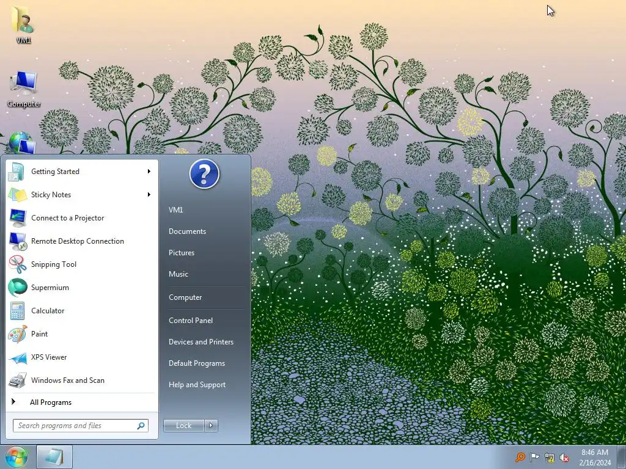Click the Help question mark user picture
This screenshot has height=469, width=626.
204,174
